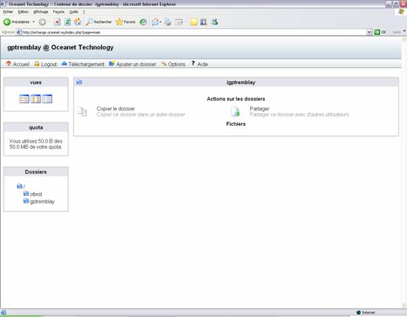
Task: Click the Aide question mark icon
Action: pos(193,63)
